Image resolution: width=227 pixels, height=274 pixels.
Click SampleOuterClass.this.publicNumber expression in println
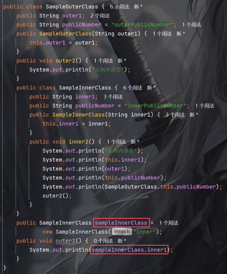click(160, 187)
